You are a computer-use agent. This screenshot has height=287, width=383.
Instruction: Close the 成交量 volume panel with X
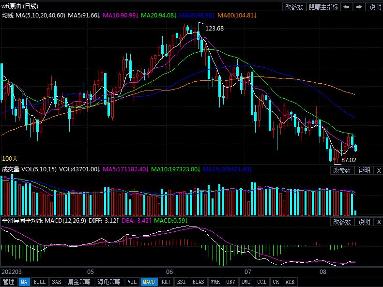379,170
